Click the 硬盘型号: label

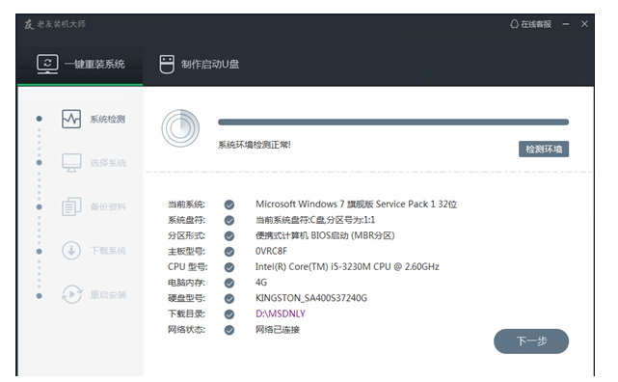(186, 298)
